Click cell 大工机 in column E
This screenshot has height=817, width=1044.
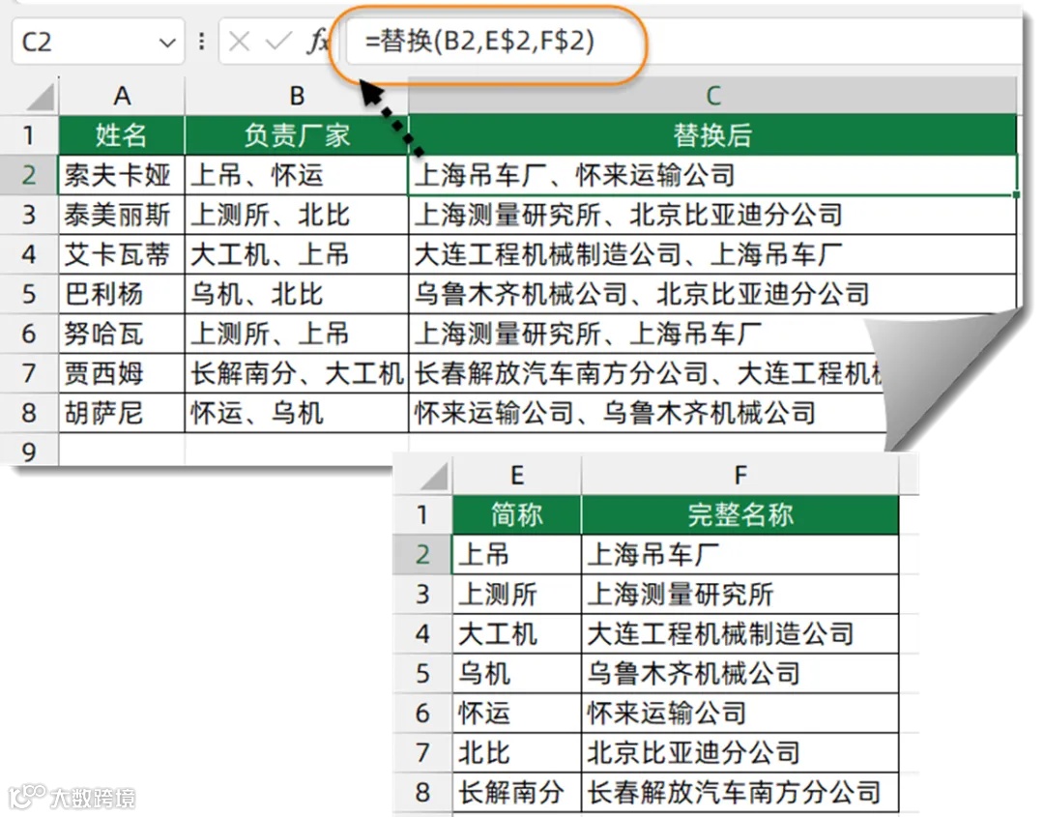click(516, 633)
